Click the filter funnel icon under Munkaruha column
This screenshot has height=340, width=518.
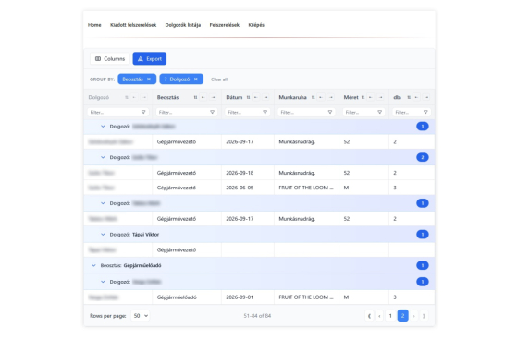(330, 112)
